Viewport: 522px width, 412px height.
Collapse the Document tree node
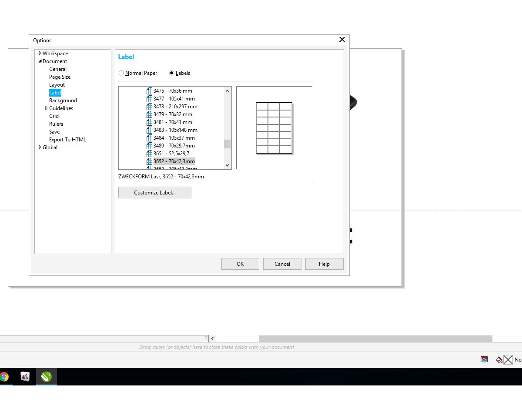(x=40, y=61)
